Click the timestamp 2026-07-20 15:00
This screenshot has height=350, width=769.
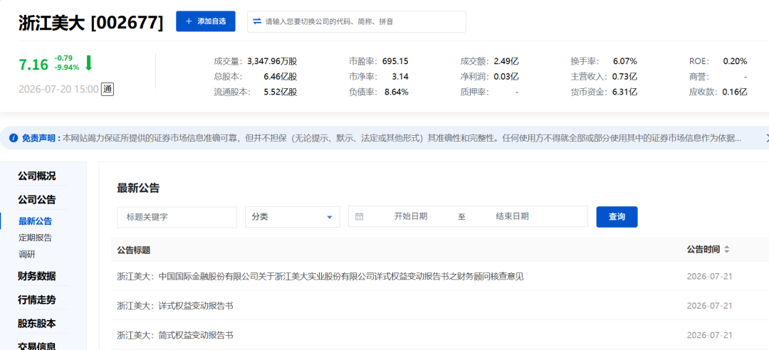(x=58, y=89)
